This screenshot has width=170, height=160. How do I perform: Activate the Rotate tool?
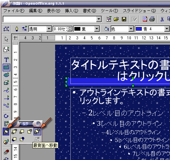click(6, 116)
